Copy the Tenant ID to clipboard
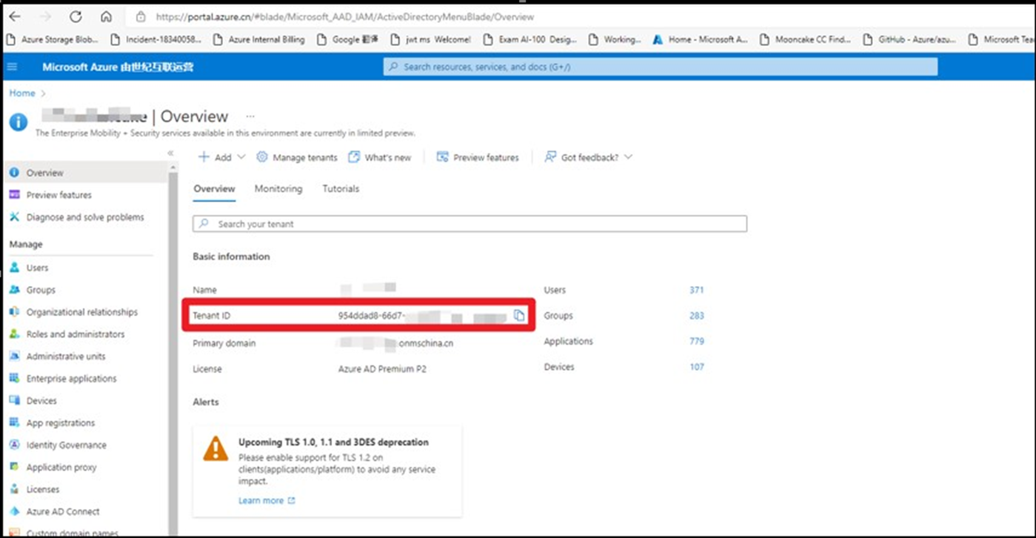 [x=519, y=315]
